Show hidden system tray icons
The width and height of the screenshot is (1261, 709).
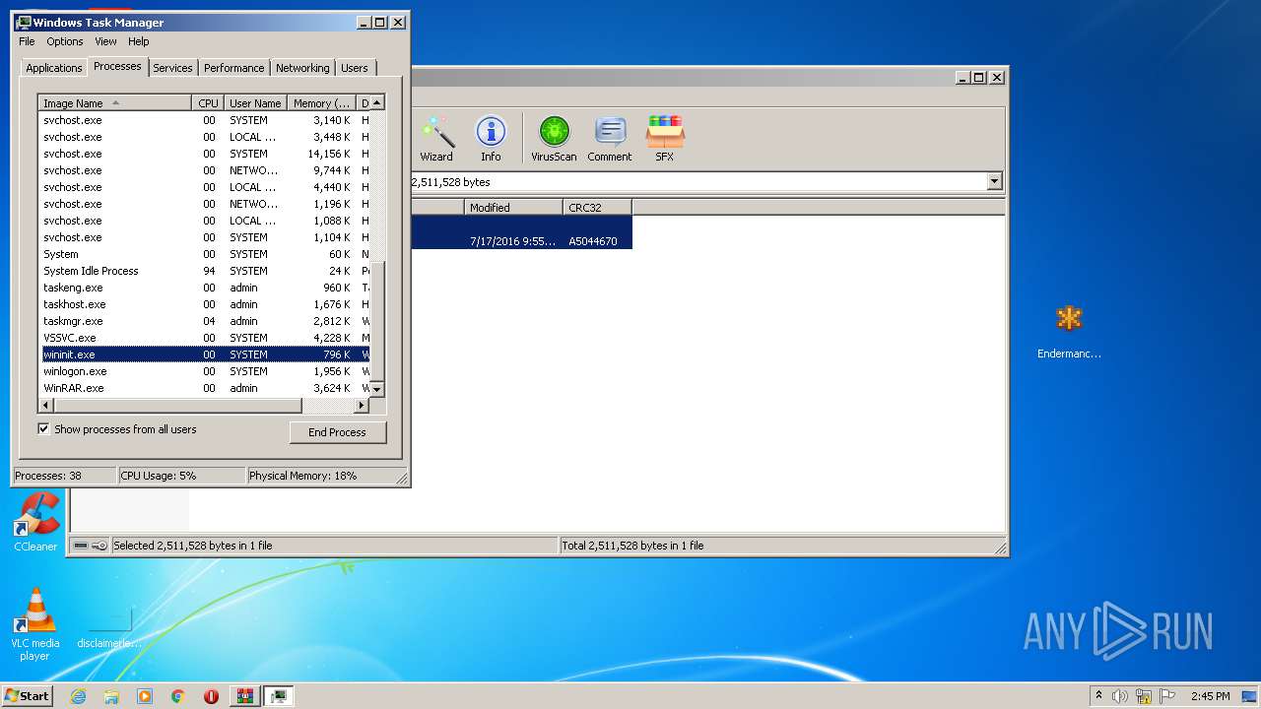(1099, 696)
